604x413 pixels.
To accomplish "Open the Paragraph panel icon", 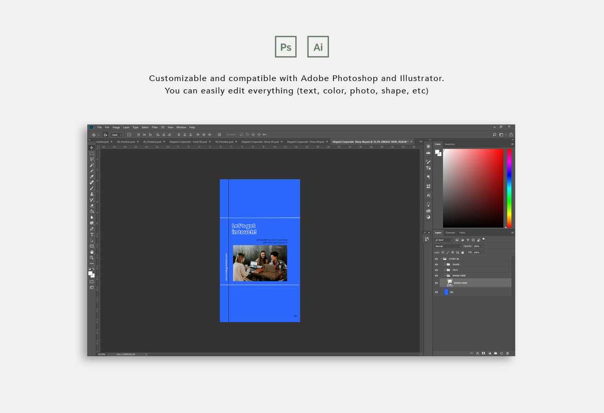I will [x=428, y=177].
